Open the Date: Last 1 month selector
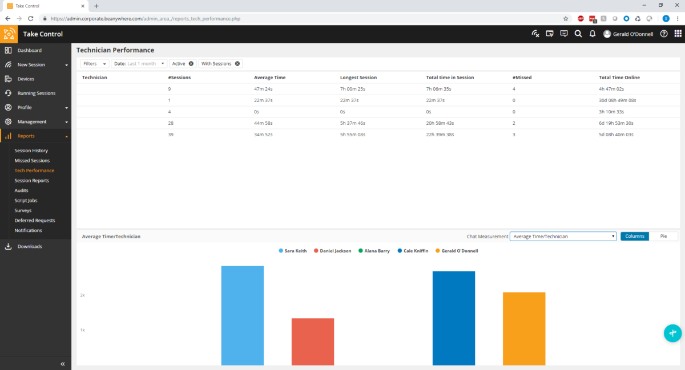This screenshot has width=685, height=370. pos(139,63)
